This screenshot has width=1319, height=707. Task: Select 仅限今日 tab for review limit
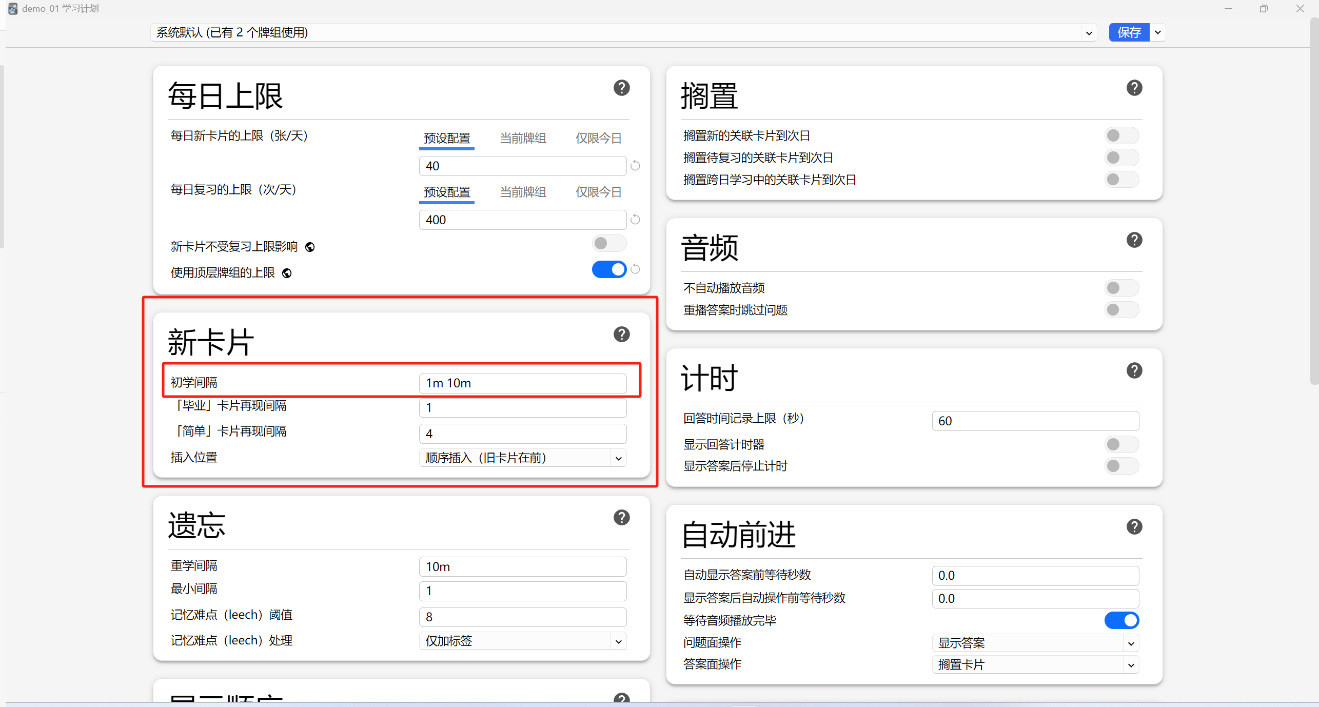click(598, 192)
